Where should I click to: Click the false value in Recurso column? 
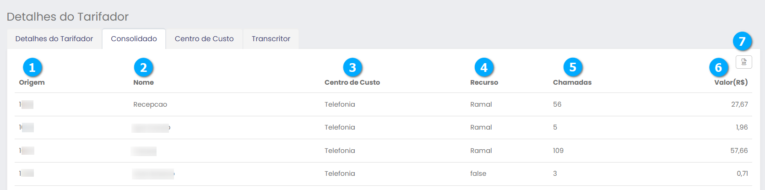pos(478,174)
